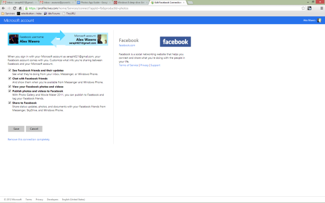Click the browser forward arrow
Viewport: 325px width, 203px height.
tap(9, 8)
